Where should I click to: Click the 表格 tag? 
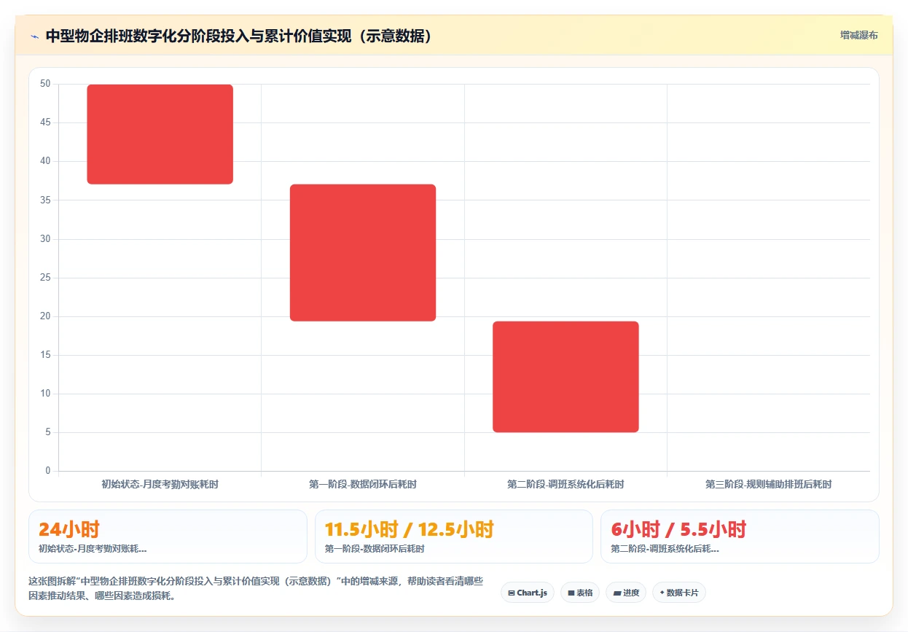(580, 593)
